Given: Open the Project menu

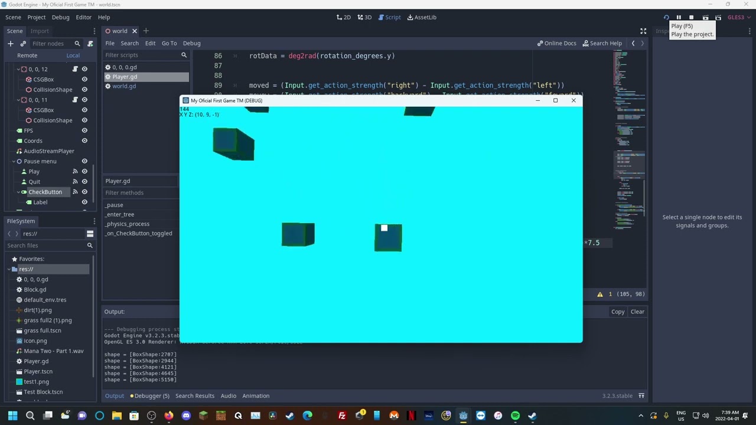Looking at the screenshot, I should [x=36, y=18].
